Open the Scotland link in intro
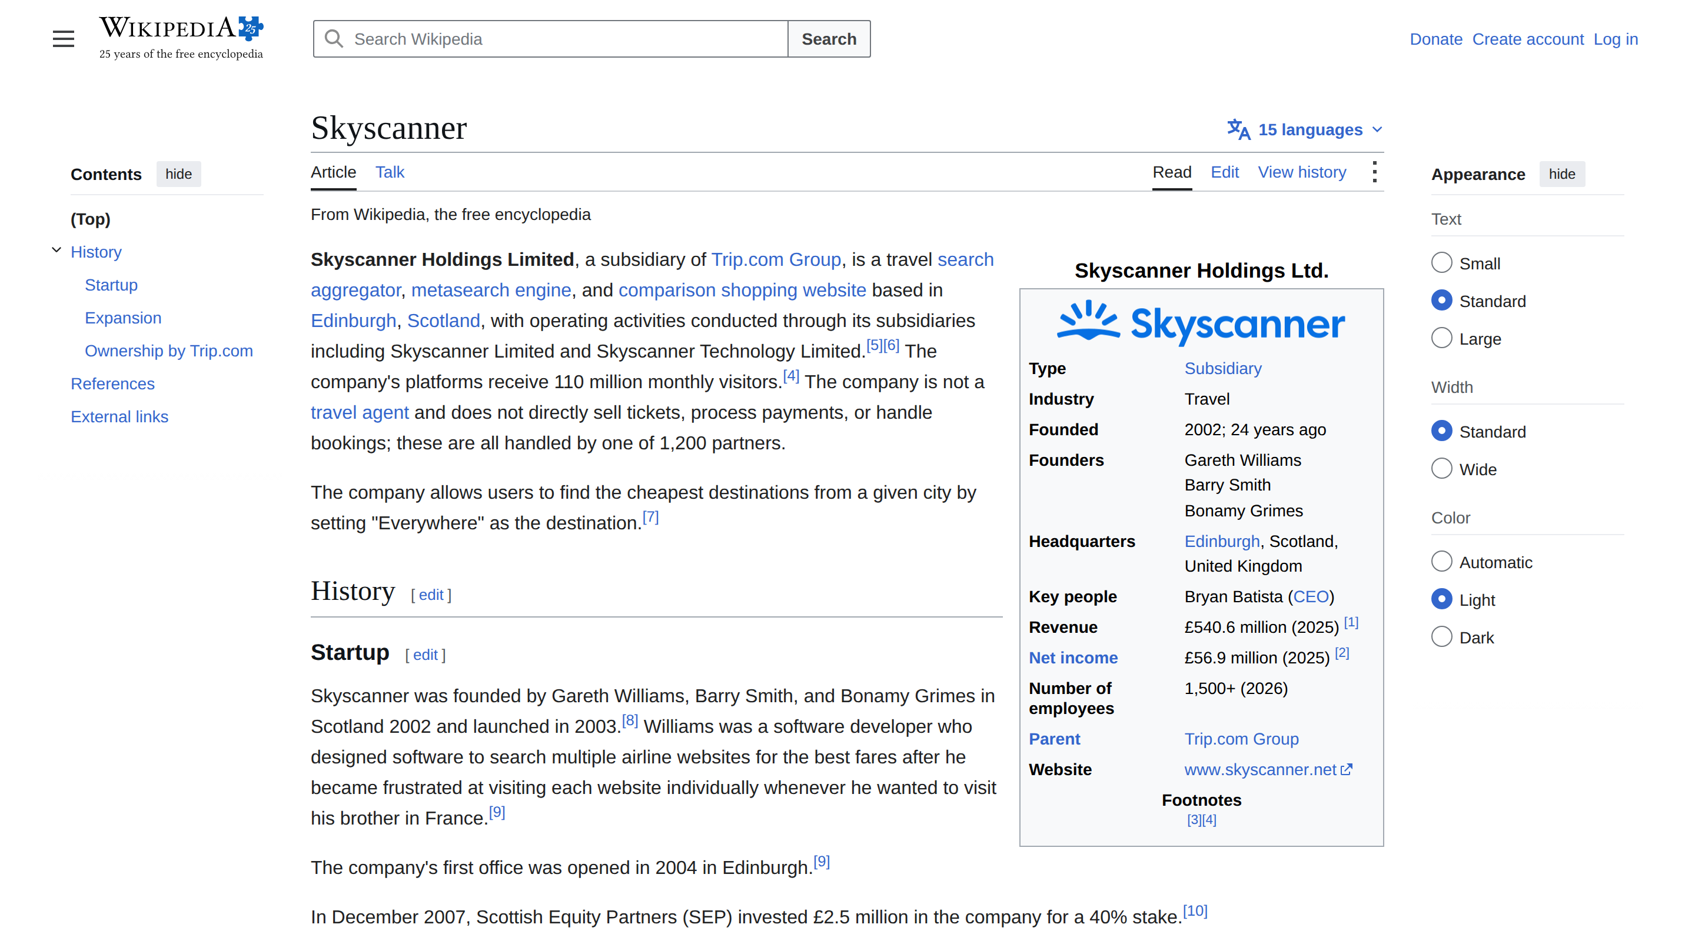Screen dimensions: 1695x941 tap(444, 321)
